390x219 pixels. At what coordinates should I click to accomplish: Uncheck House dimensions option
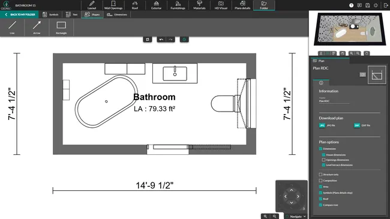tap(323, 155)
